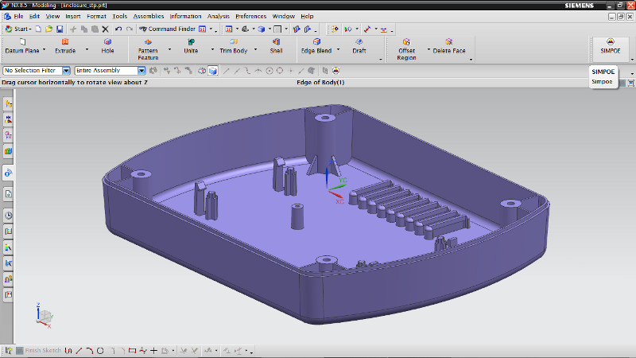Toggle the snap arc center option
Viewport: 636px width, 358px height.
click(270, 71)
